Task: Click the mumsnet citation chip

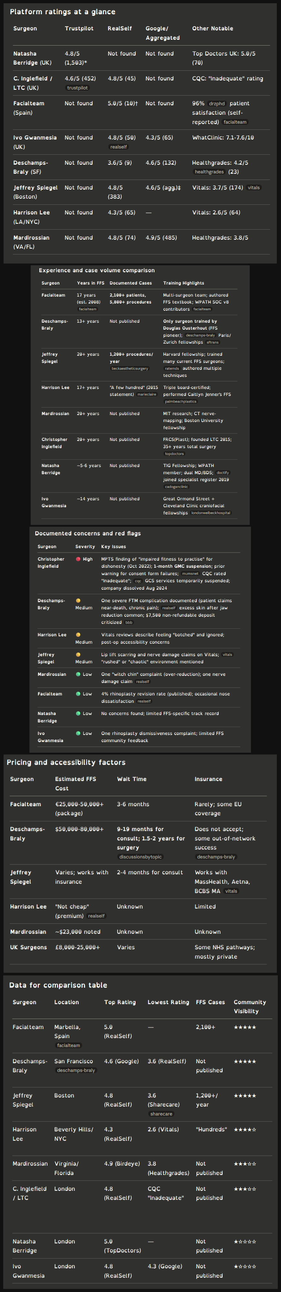Action: click(x=190, y=574)
